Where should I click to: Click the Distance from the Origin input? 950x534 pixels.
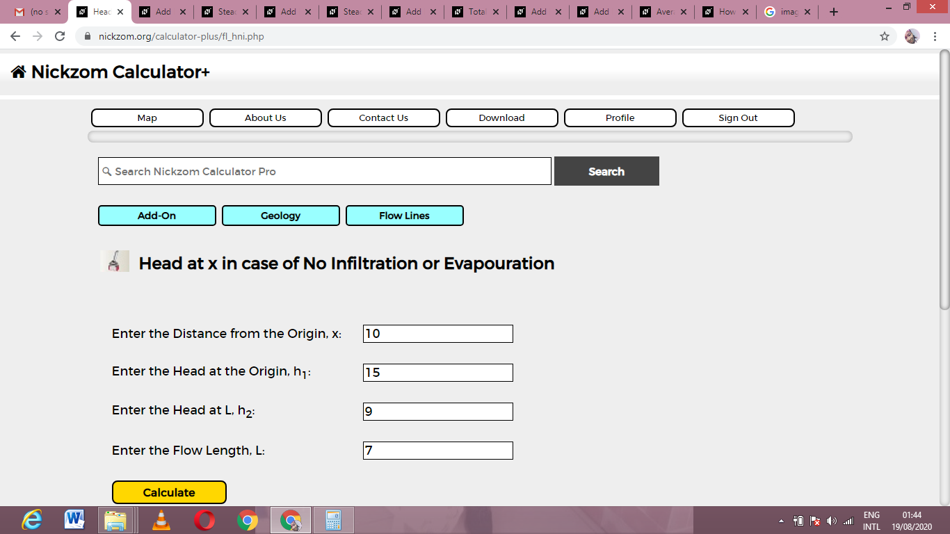(438, 334)
